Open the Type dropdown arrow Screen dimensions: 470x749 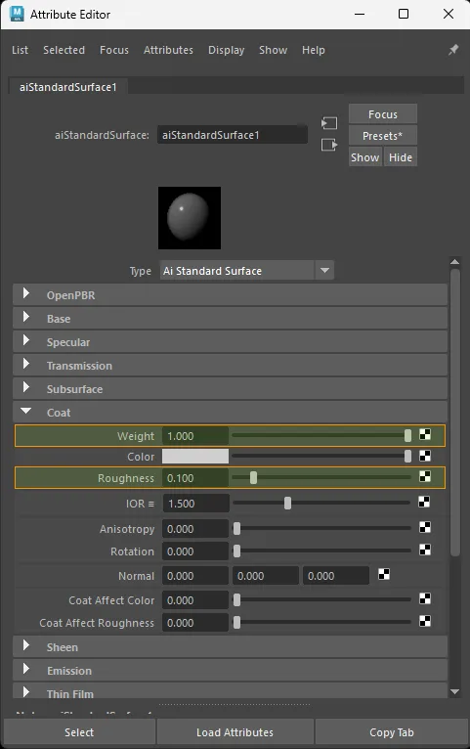[324, 271]
